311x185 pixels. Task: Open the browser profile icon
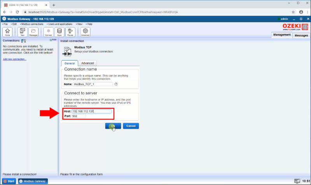pos(301,12)
